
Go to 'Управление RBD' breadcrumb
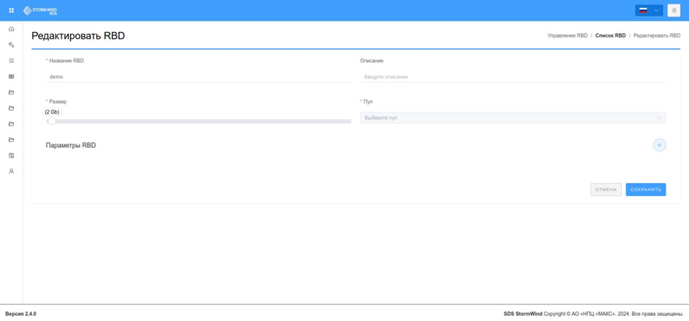coord(567,35)
